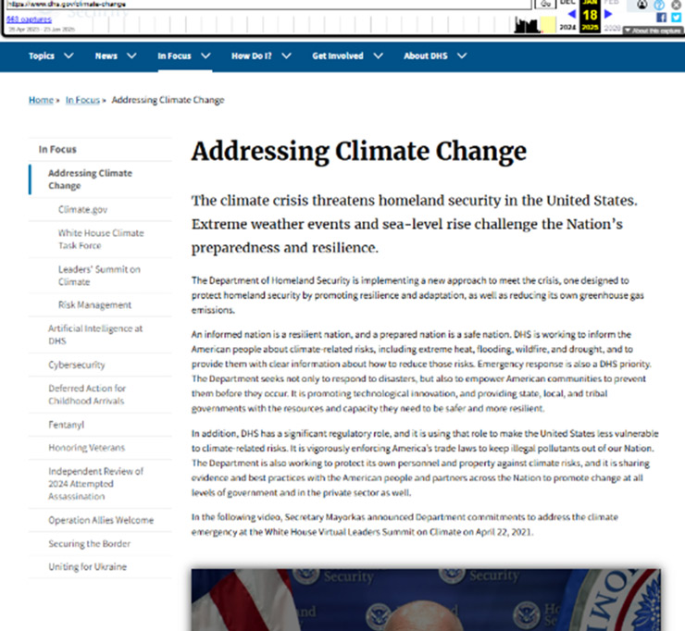The height and width of the screenshot is (631, 685).
Task: Expand the About this capture panel
Action: [x=654, y=31]
